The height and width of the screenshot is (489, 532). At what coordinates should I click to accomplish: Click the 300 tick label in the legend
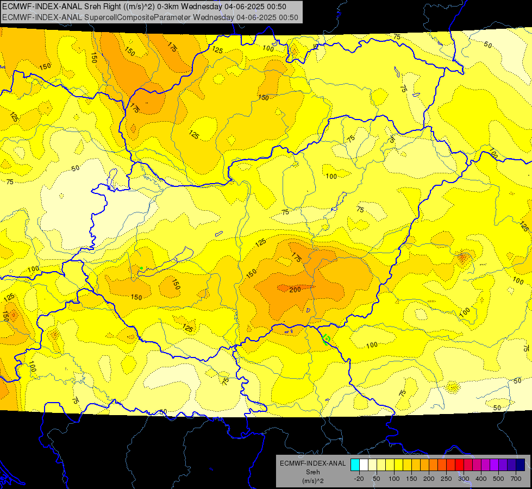pos(464,479)
